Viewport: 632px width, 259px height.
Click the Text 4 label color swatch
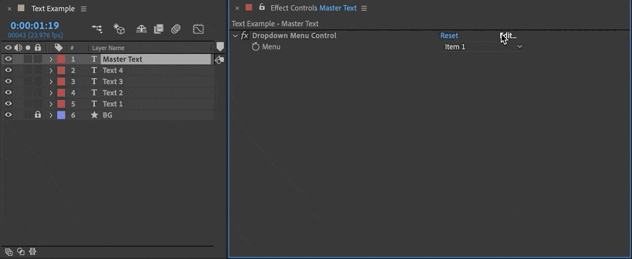pyautogui.click(x=61, y=70)
